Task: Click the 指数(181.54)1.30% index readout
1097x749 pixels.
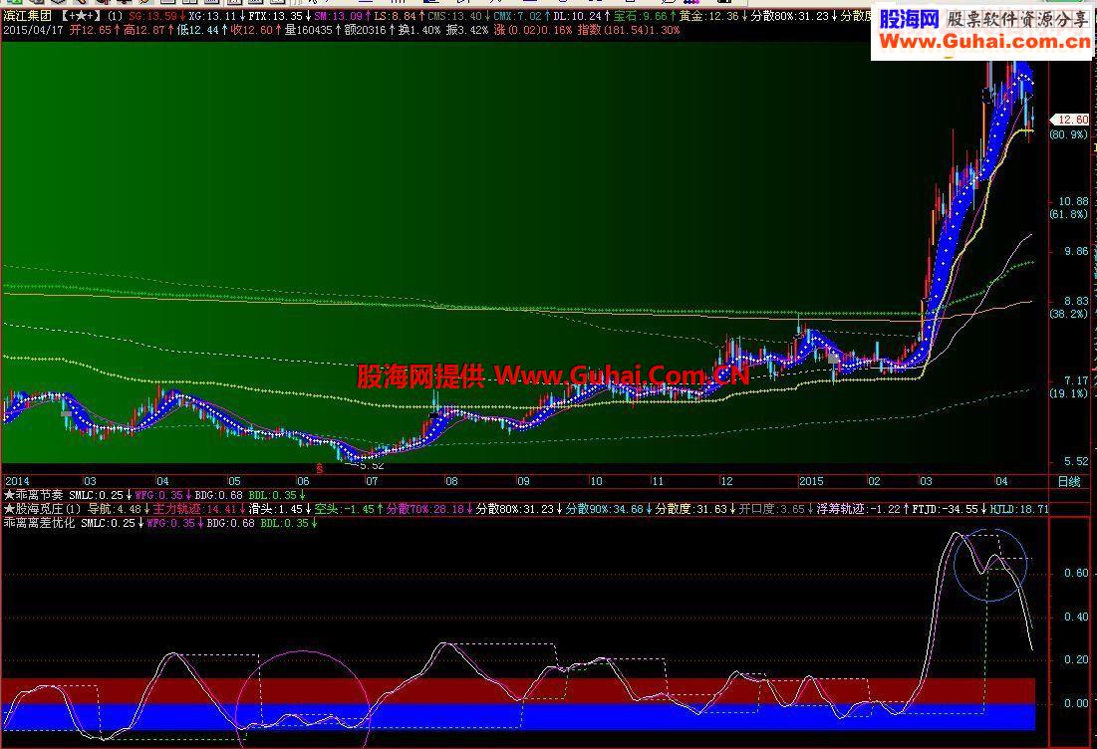Action: tap(629, 30)
